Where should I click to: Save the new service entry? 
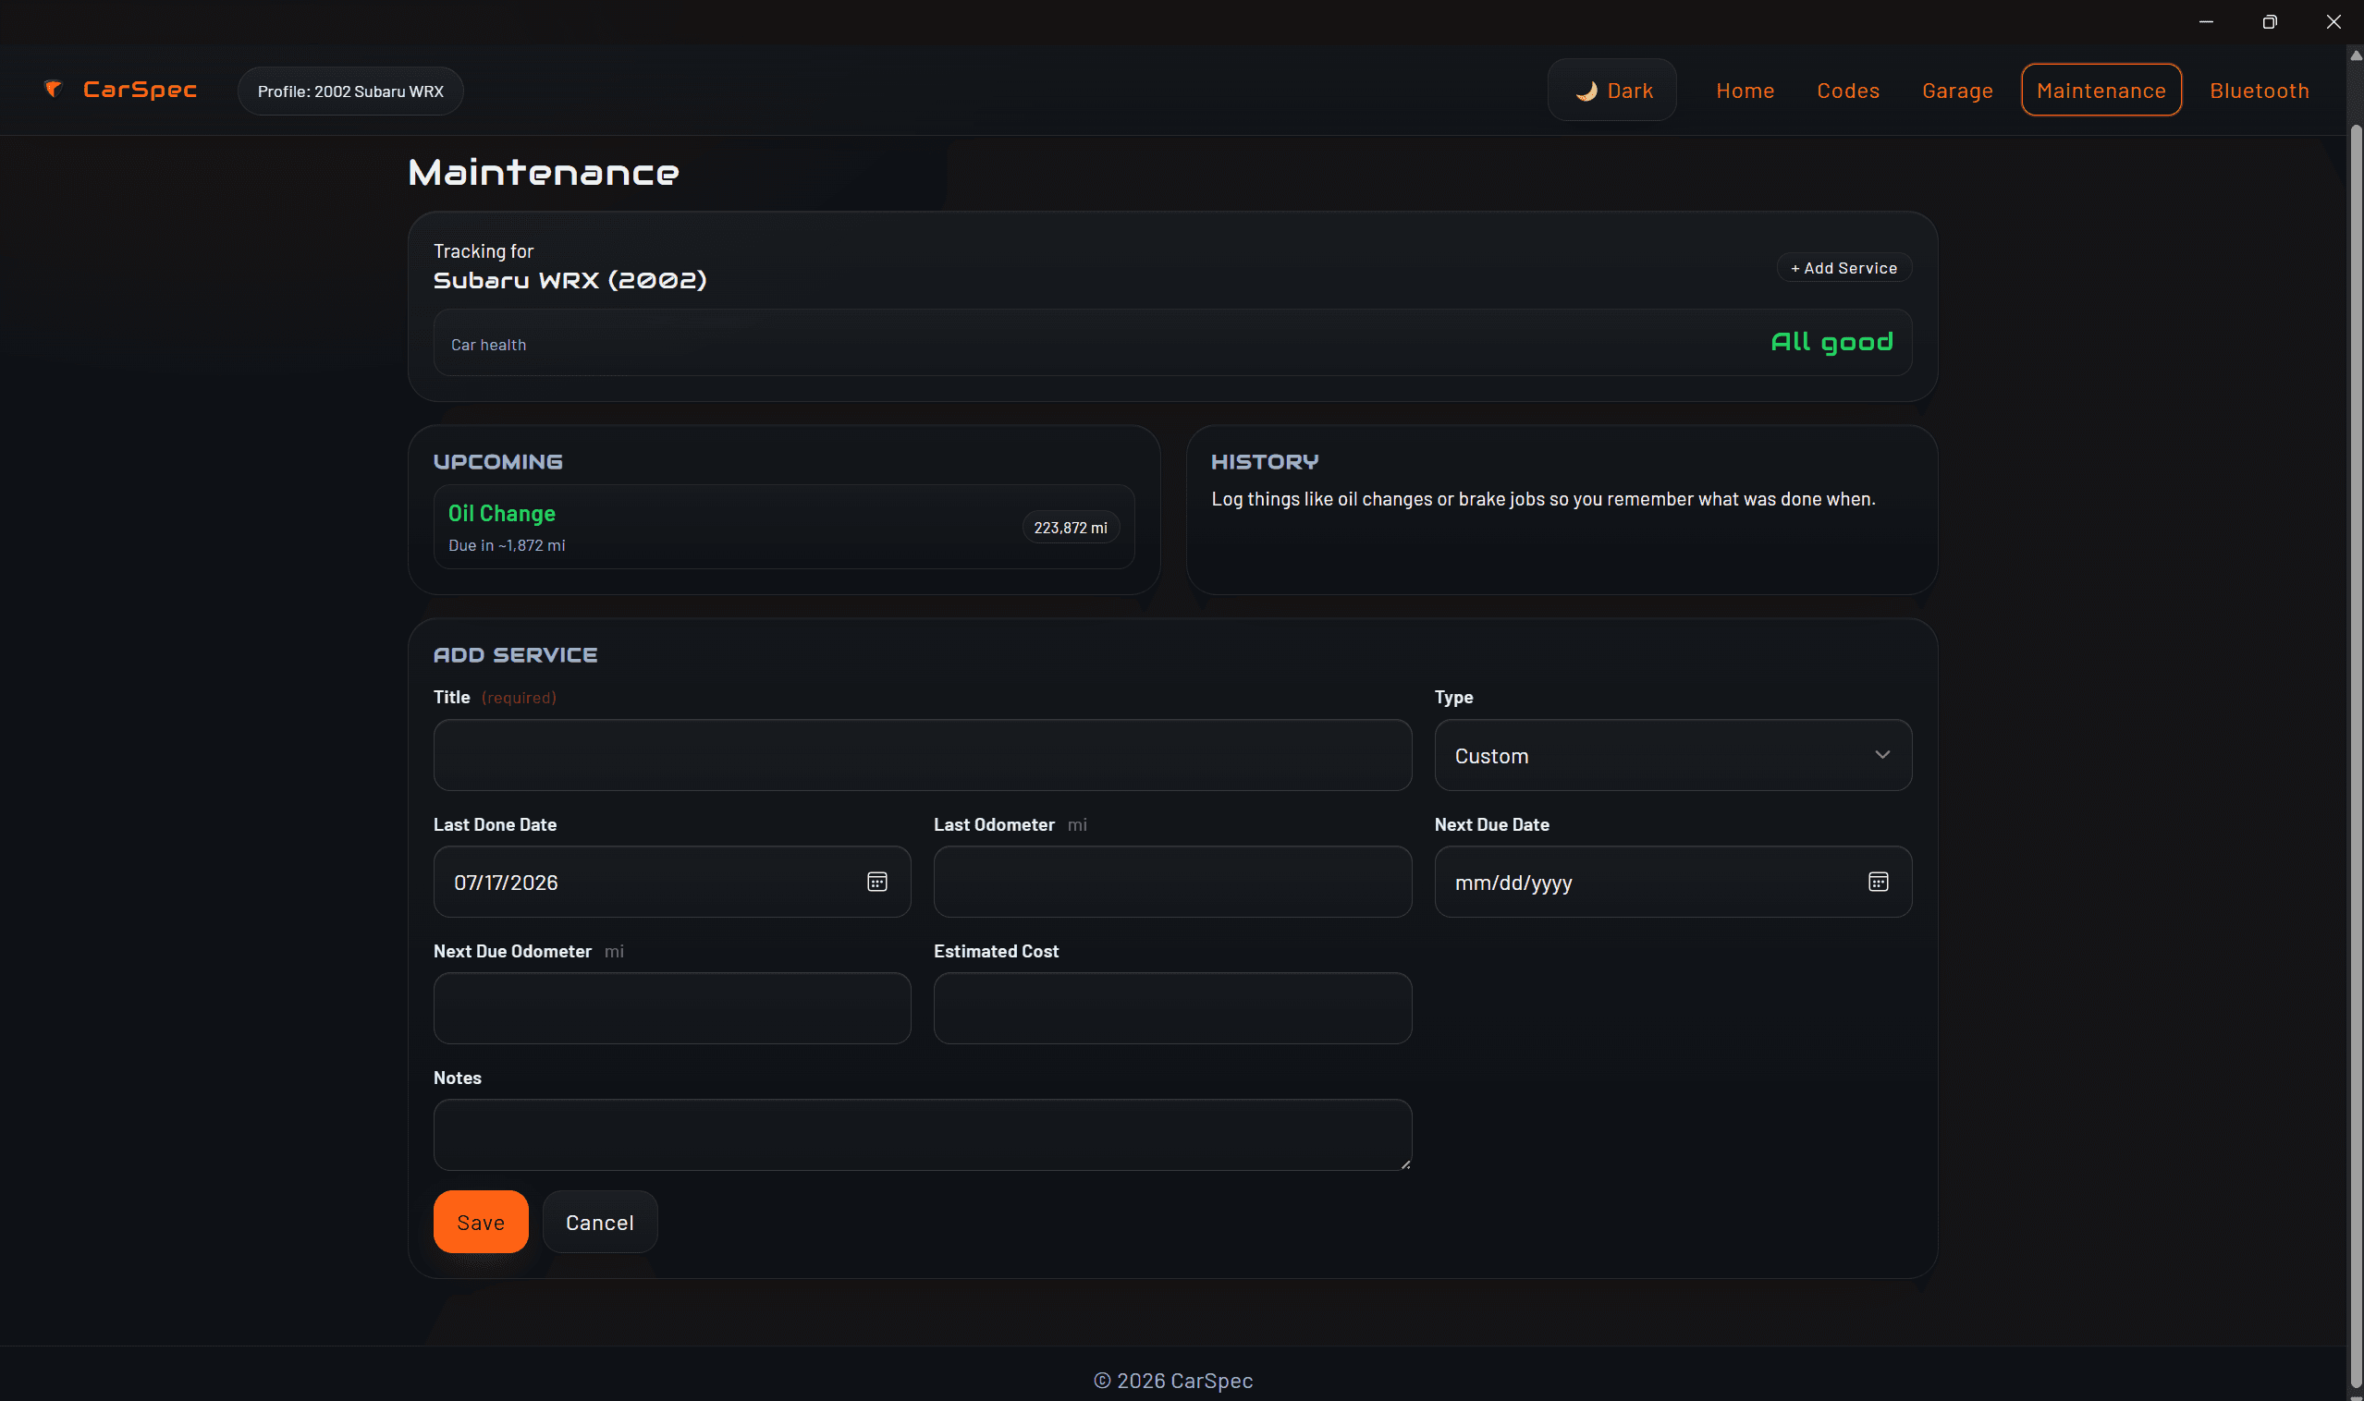point(481,1222)
